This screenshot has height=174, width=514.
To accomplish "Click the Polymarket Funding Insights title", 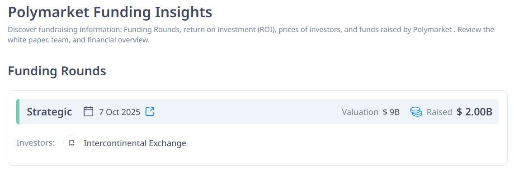I will pyautogui.click(x=110, y=12).
